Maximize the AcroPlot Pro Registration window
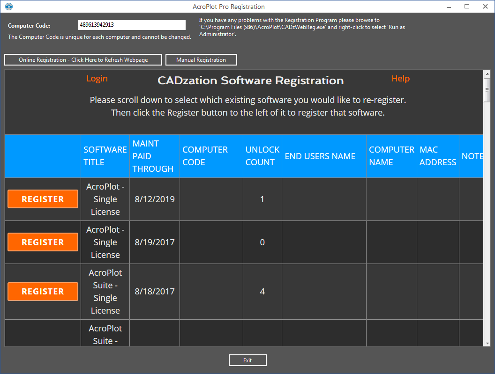 (x=467, y=7)
